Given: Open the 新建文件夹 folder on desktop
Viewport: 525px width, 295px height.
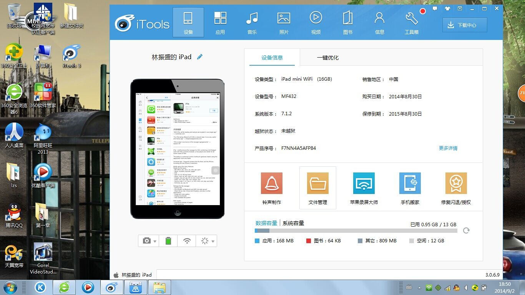Looking at the screenshot, I should (x=71, y=16).
